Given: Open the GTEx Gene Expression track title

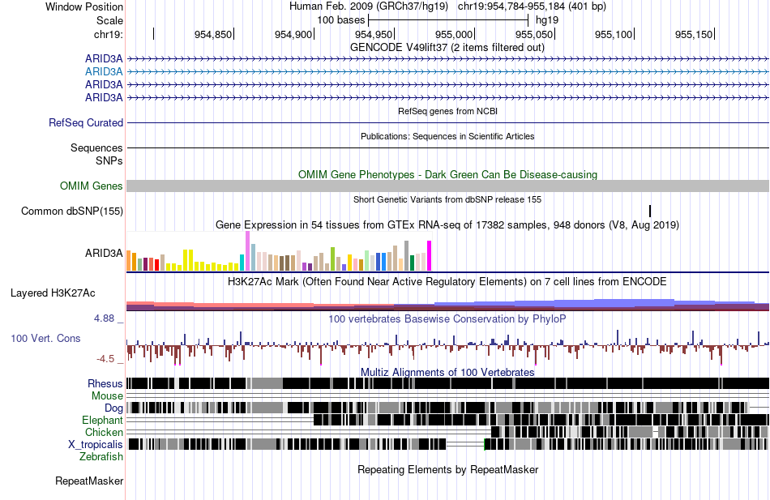Looking at the screenshot, I should tap(447, 225).
